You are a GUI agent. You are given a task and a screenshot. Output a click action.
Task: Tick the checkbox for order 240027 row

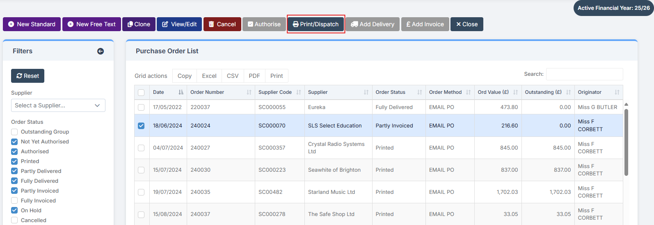(141, 148)
